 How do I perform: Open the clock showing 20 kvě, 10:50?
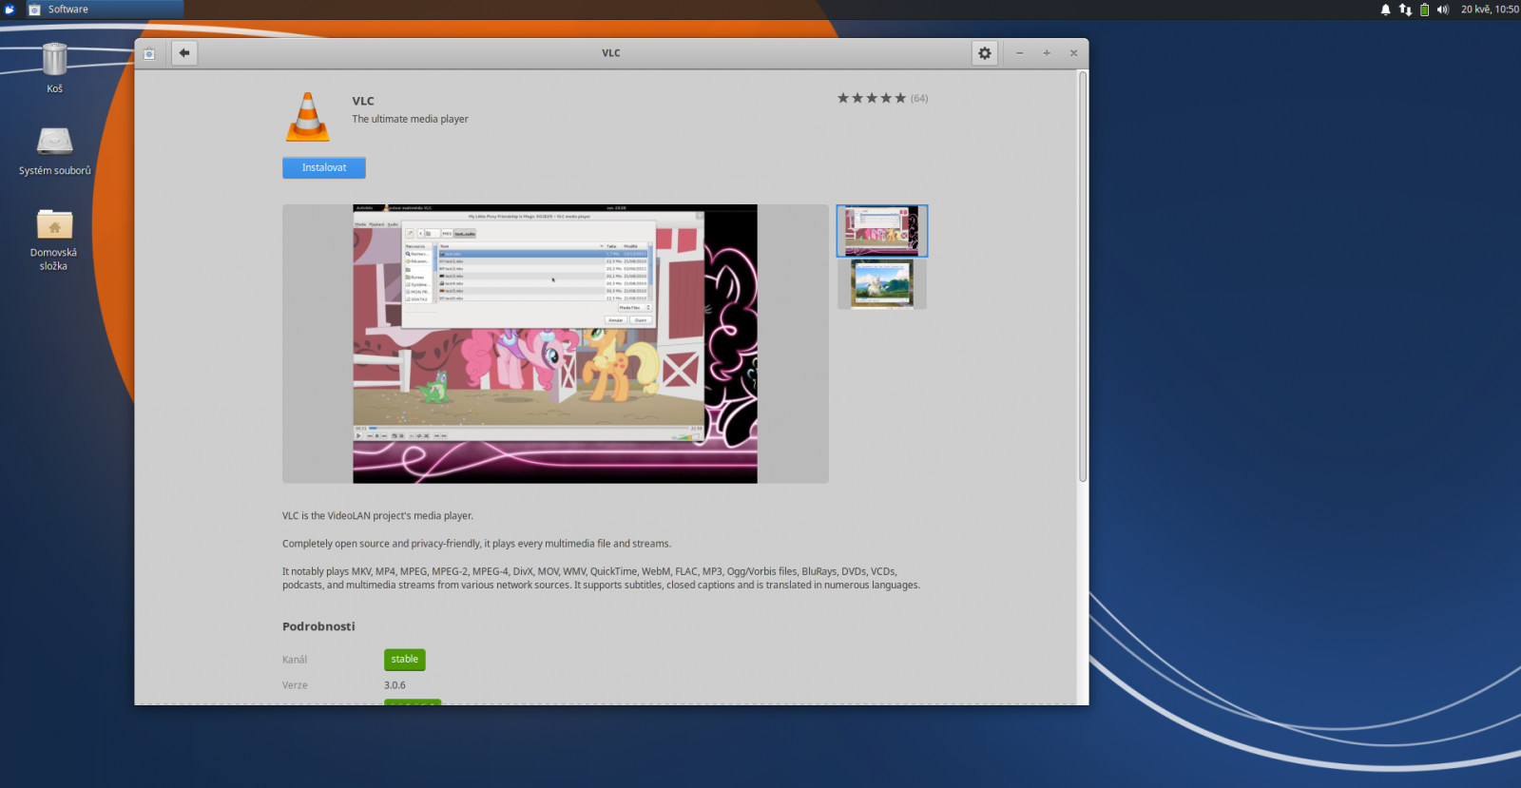tap(1490, 10)
